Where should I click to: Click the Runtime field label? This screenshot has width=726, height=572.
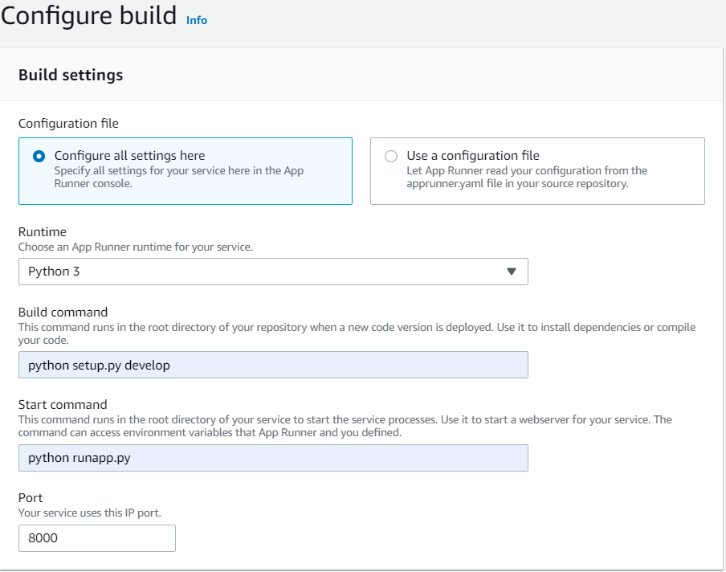[42, 232]
